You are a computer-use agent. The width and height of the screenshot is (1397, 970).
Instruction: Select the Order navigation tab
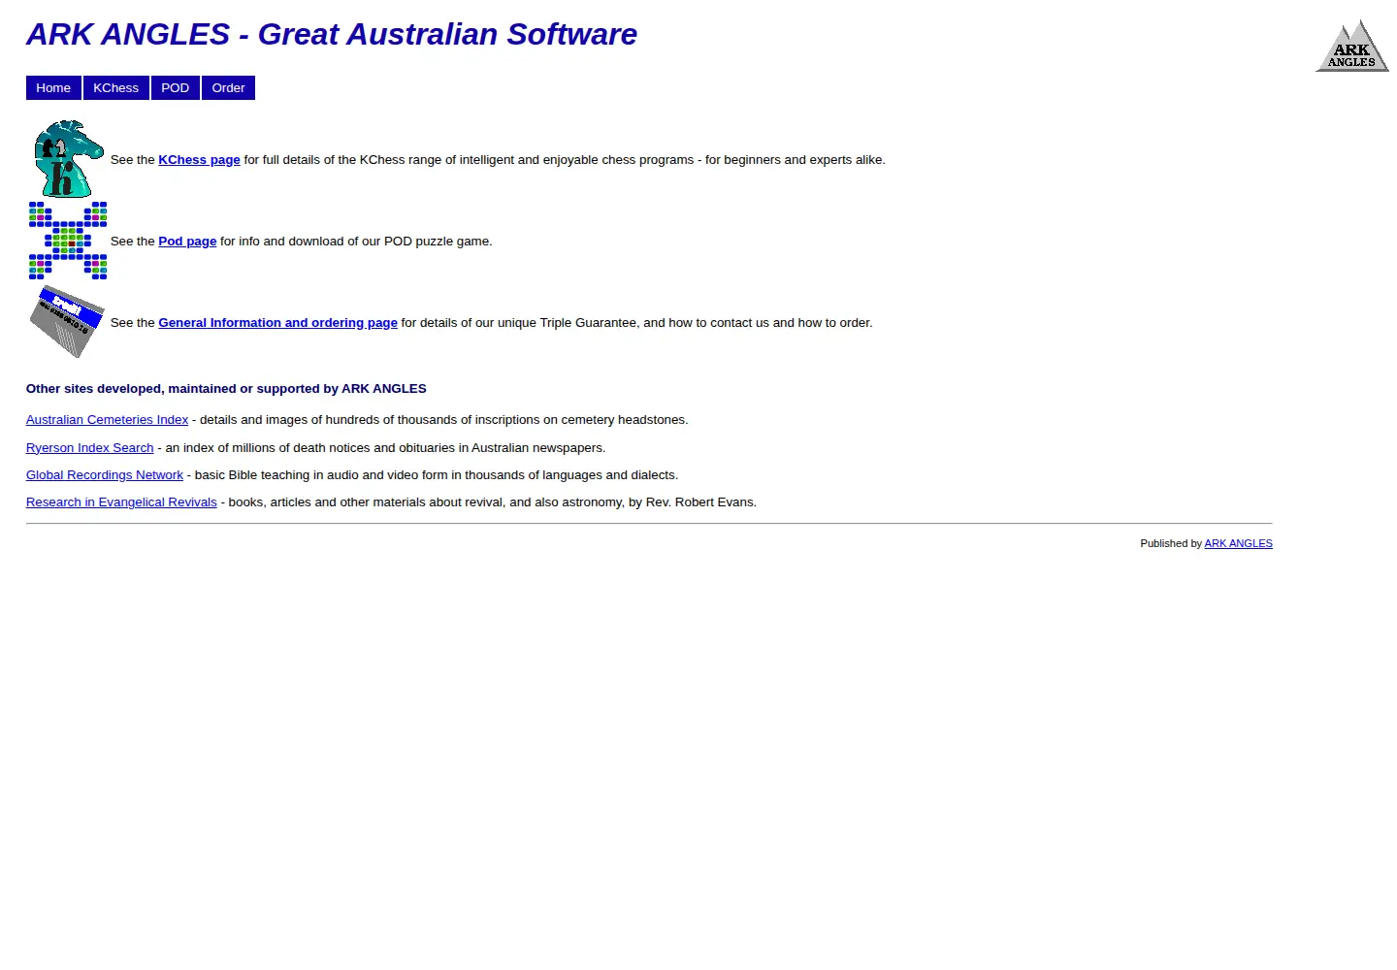[x=229, y=88]
